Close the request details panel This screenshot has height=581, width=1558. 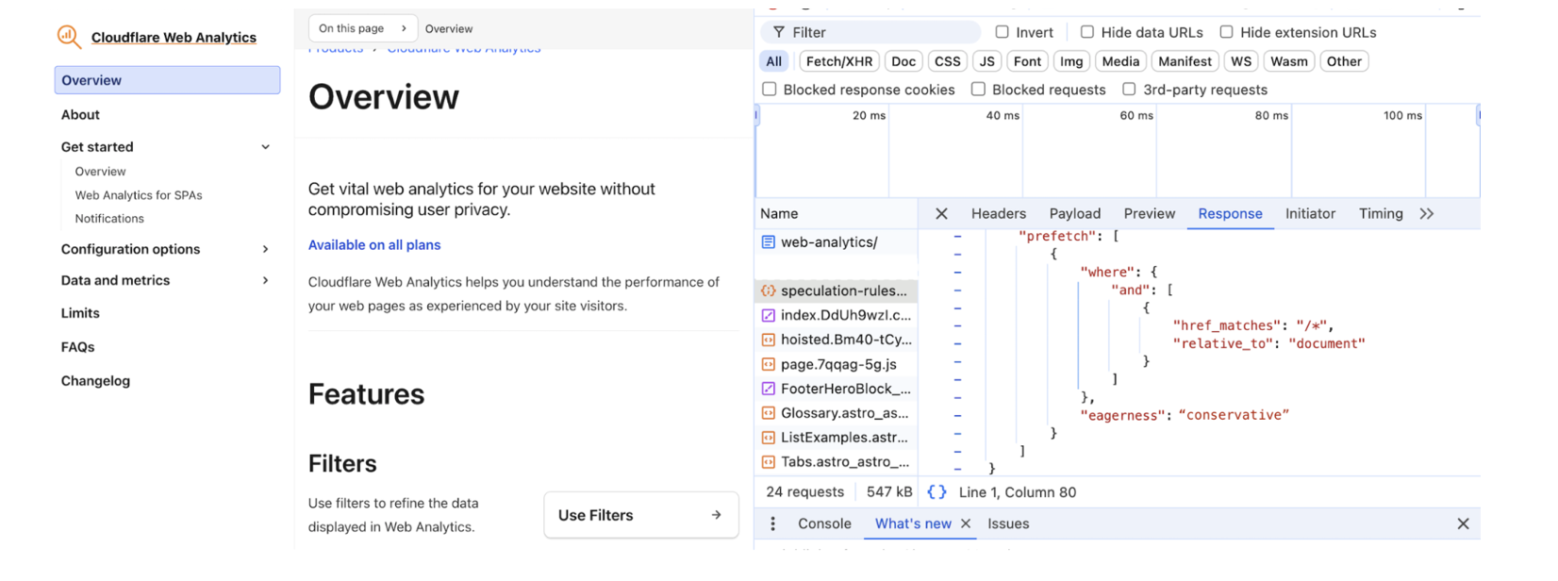[x=941, y=214]
